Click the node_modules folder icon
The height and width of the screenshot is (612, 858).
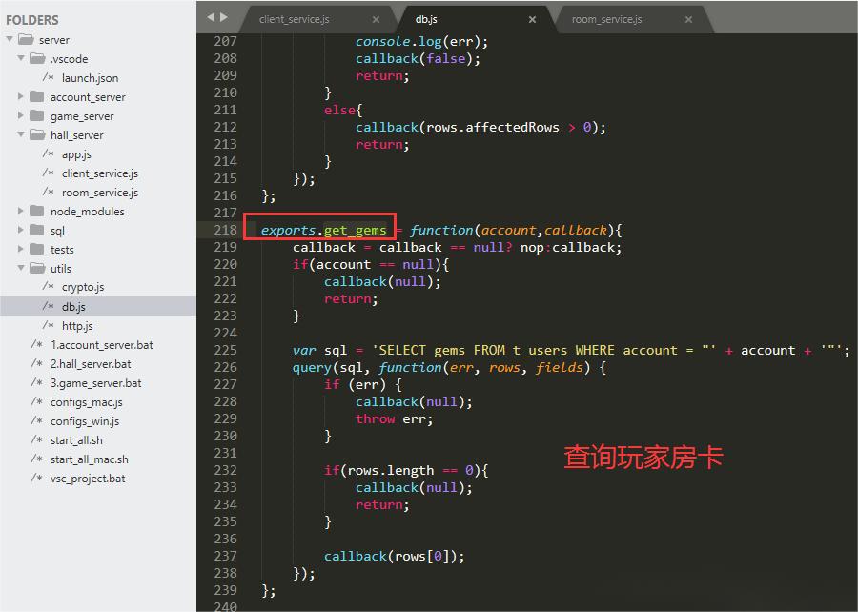click(x=36, y=211)
